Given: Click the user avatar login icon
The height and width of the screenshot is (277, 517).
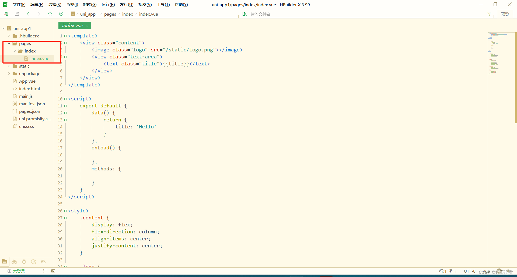Looking at the screenshot, I should click(9, 271).
